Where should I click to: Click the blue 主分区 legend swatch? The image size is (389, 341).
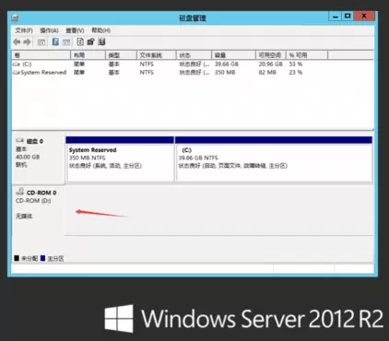(42, 258)
